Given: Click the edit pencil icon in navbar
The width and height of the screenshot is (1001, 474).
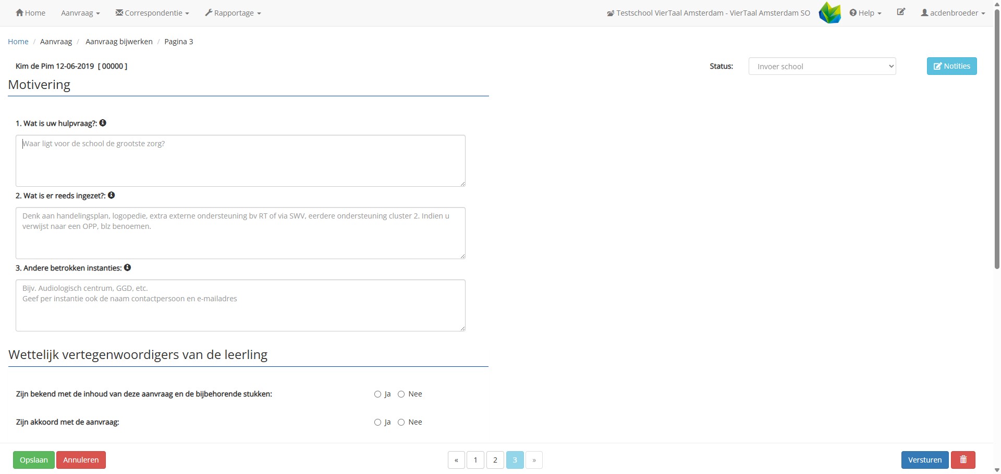Looking at the screenshot, I should point(901,12).
